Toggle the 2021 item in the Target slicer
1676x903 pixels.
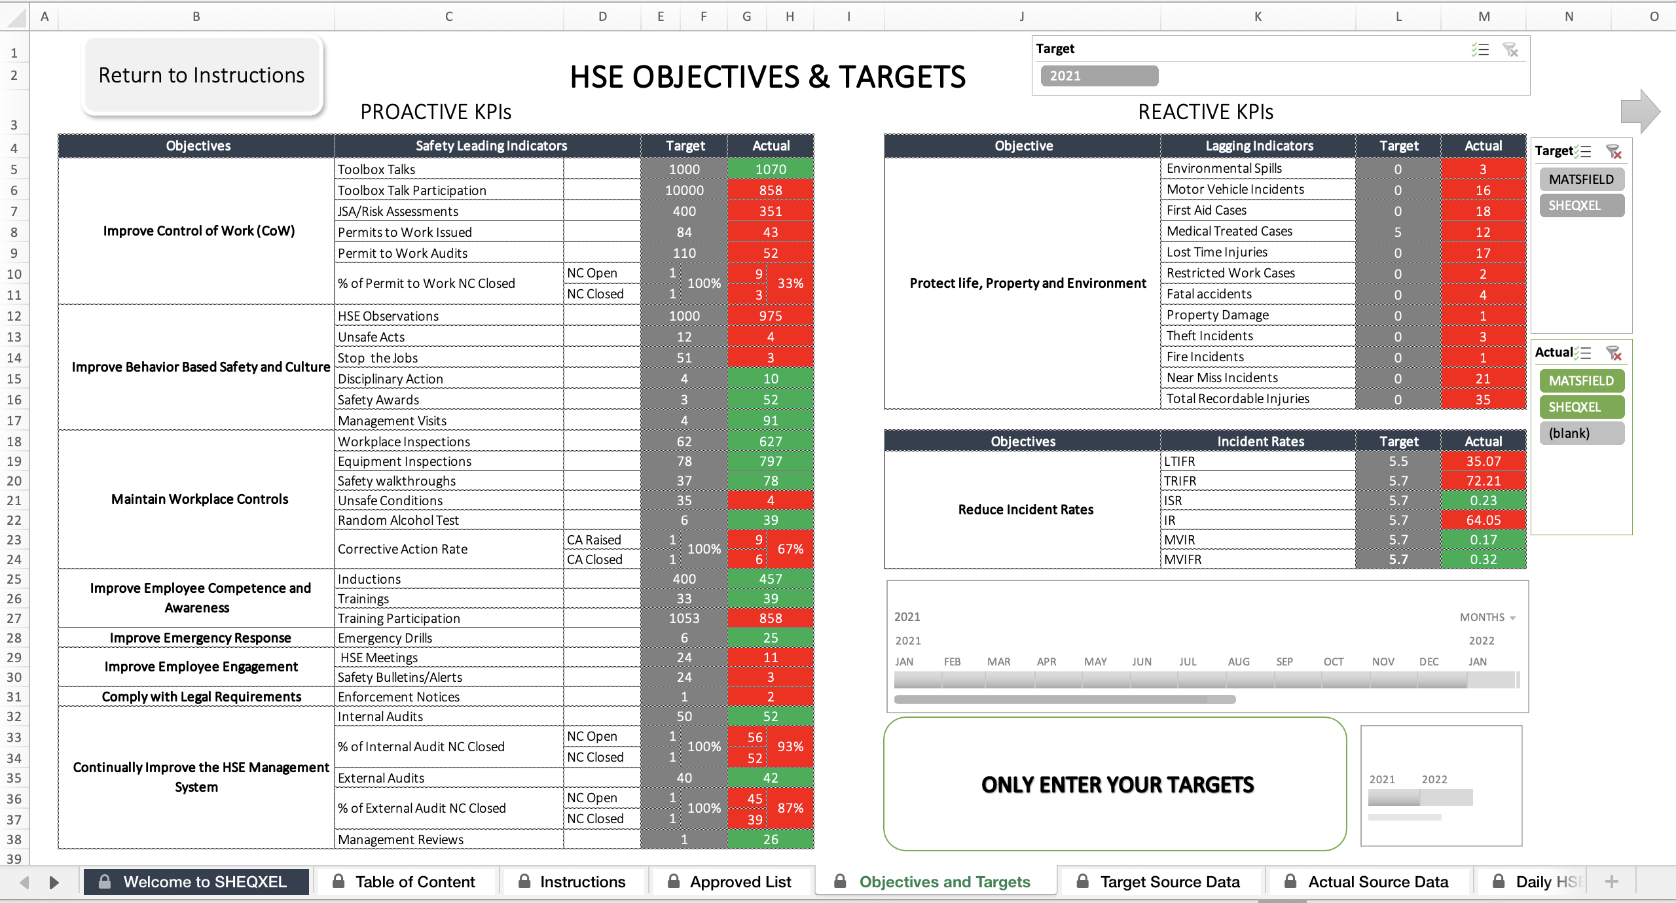pyautogui.click(x=1099, y=76)
